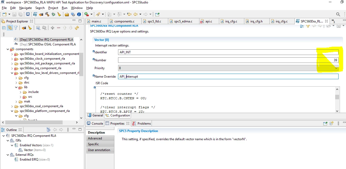Click the yellow package box toolbar icon
This screenshot has width=346, height=169.
67,14
